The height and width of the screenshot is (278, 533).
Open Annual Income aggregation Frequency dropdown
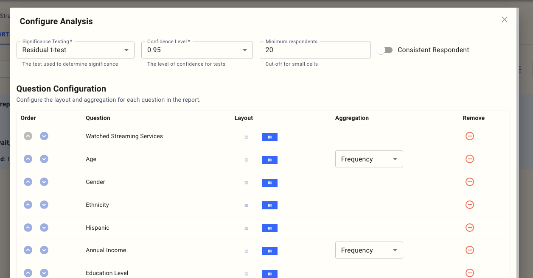pyautogui.click(x=369, y=250)
